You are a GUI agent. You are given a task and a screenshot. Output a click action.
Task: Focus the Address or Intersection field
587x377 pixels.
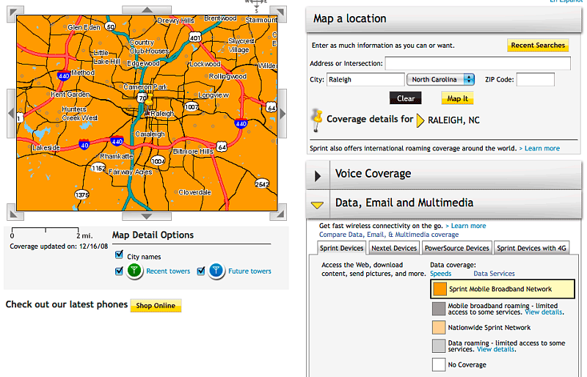pos(478,63)
